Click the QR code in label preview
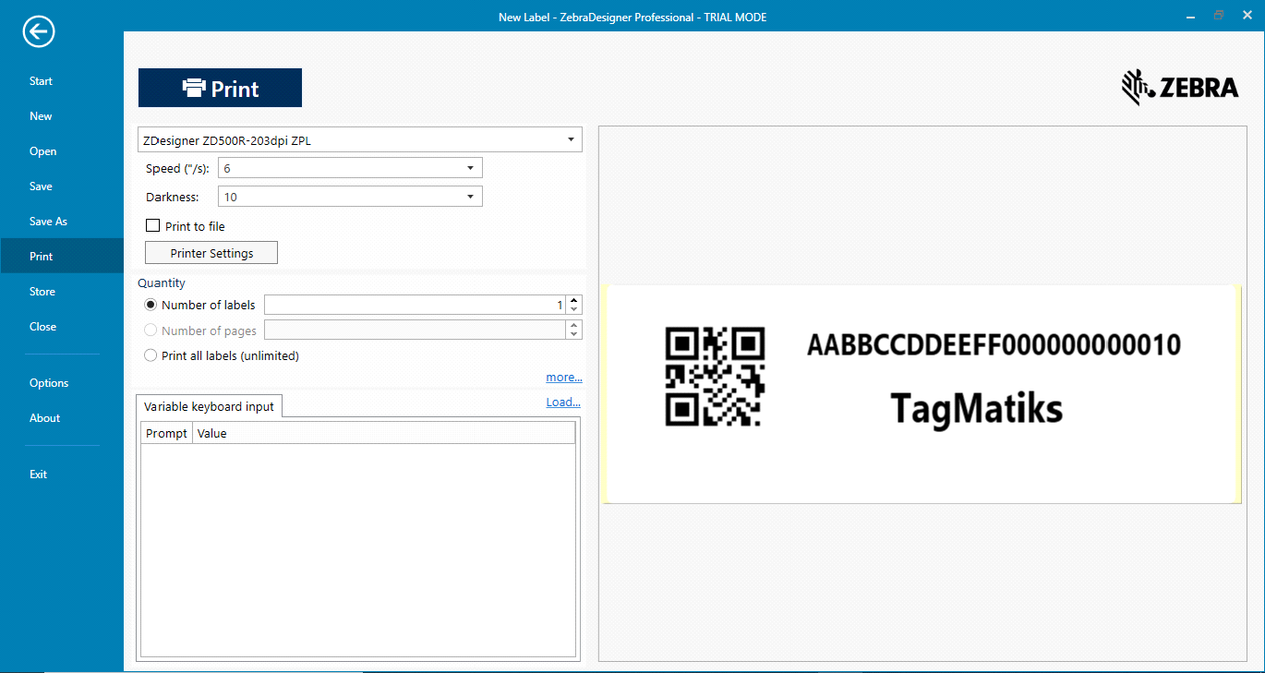The height and width of the screenshot is (673, 1265). pos(715,376)
